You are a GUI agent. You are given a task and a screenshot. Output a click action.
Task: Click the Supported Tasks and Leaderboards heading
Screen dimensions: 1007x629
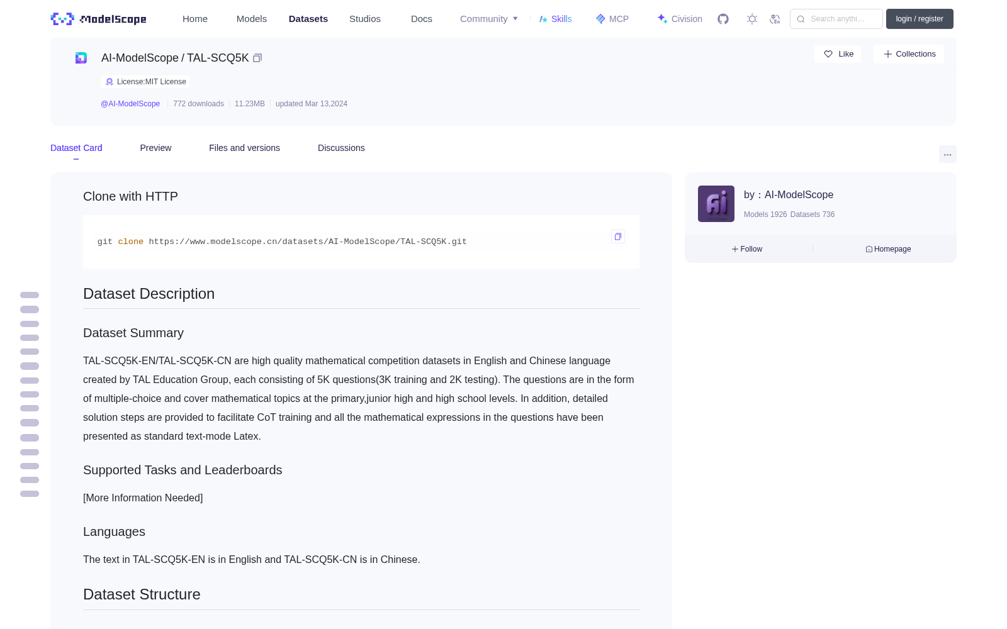tap(183, 470)
